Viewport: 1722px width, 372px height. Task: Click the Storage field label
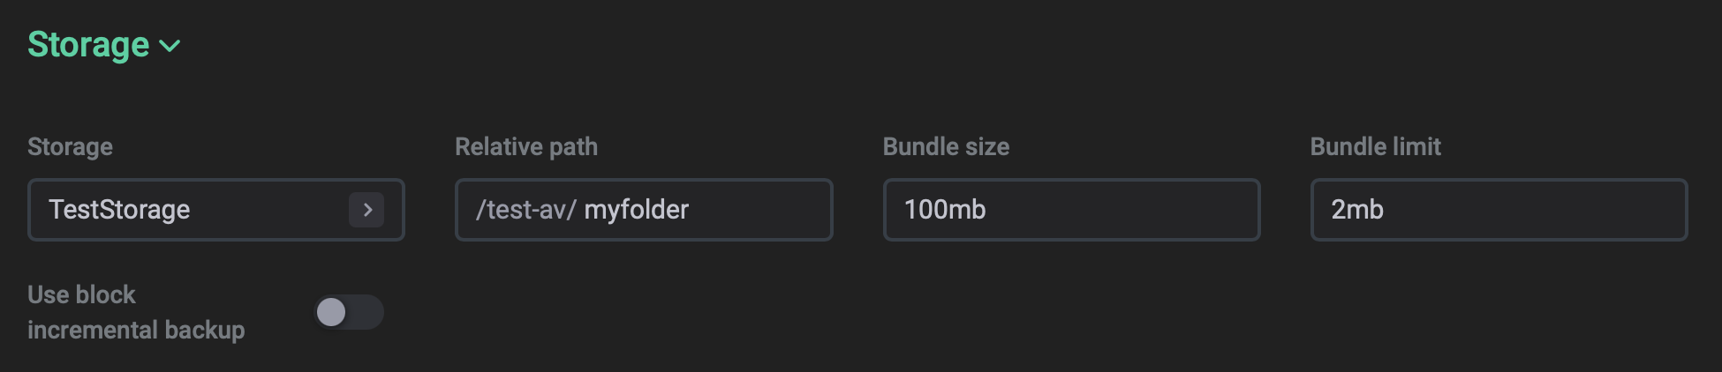click(x=70, y=146)
